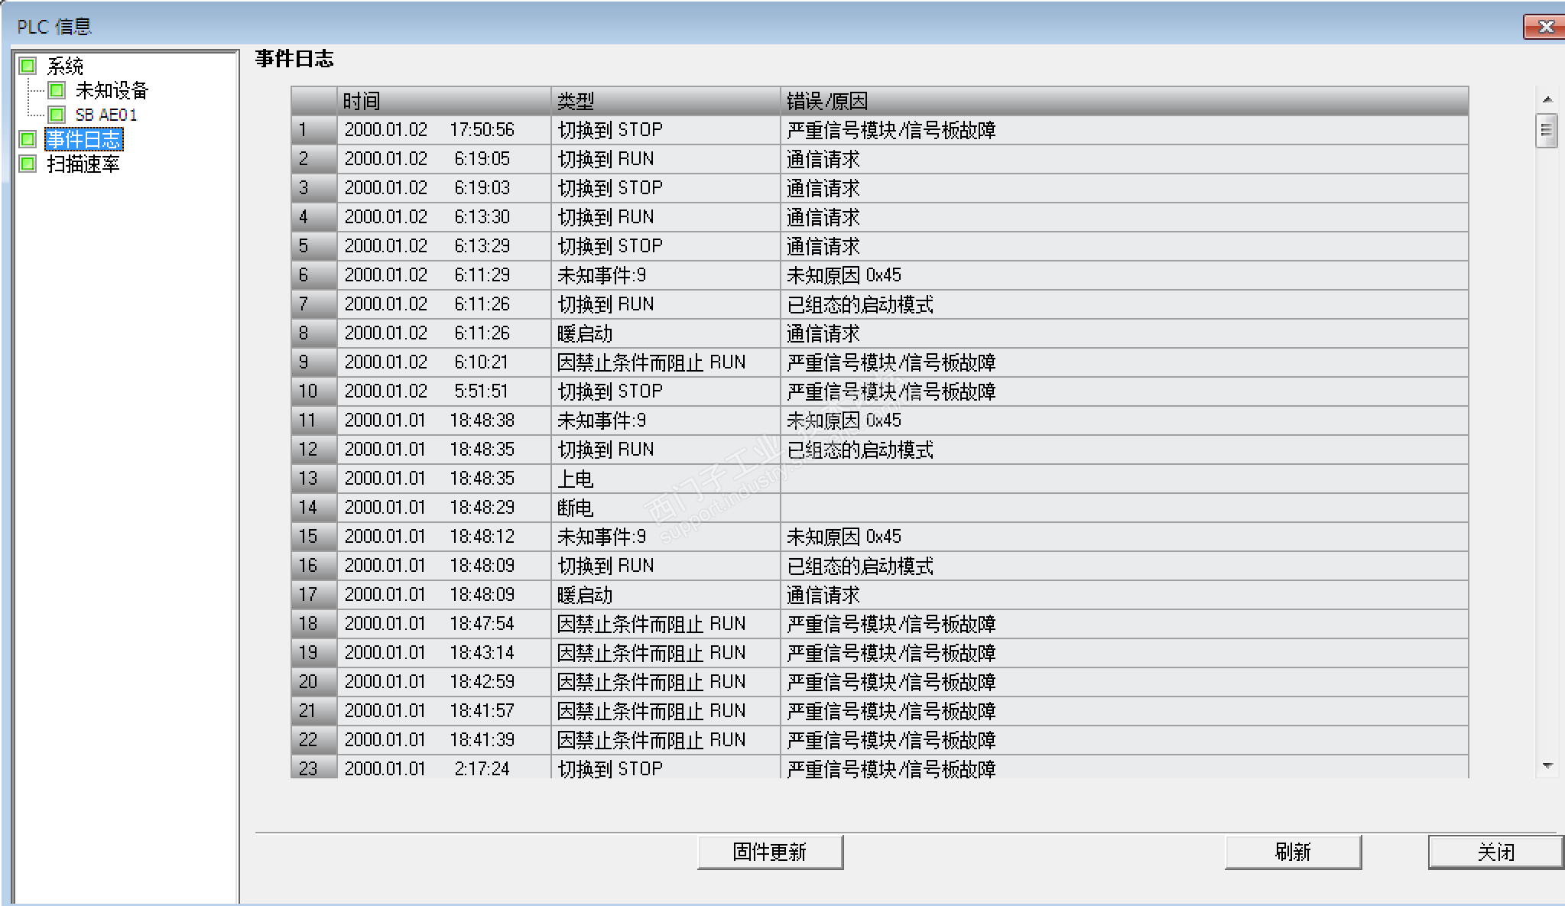The image size is (1565, 906).
Task: Open 扫描速率 page
Action: click(83, 164)
